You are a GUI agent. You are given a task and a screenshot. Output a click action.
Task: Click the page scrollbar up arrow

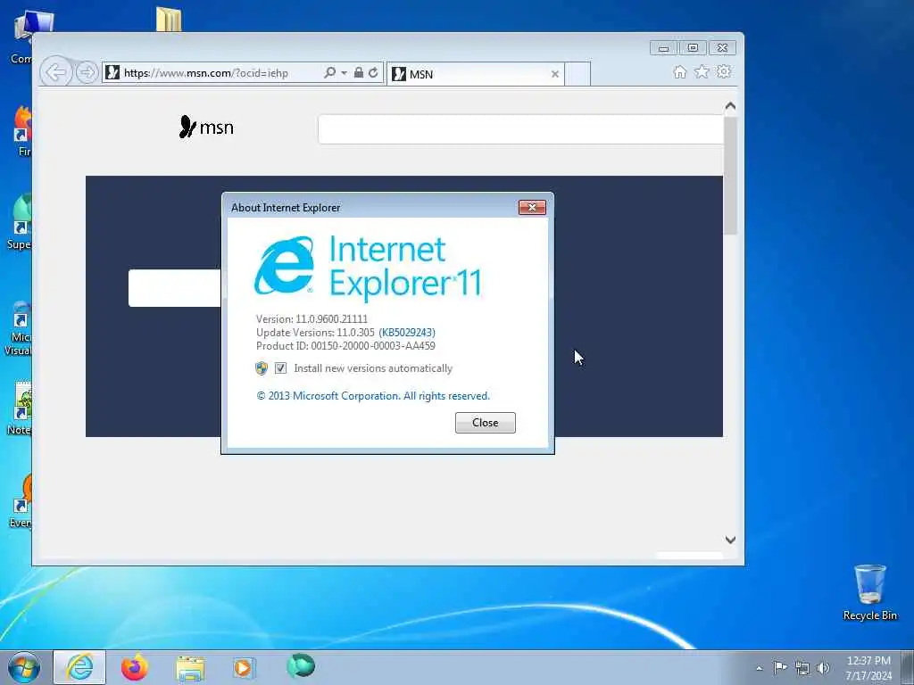(730, 106)
